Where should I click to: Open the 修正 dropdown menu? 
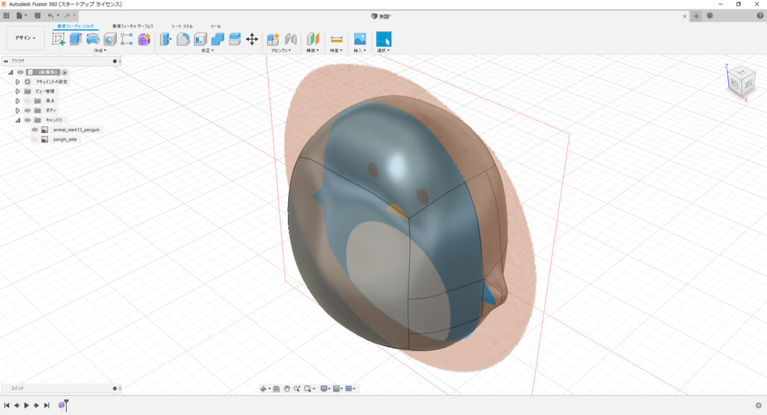pos(207,50)
